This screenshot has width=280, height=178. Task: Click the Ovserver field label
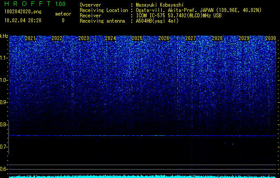coord(90,5)
